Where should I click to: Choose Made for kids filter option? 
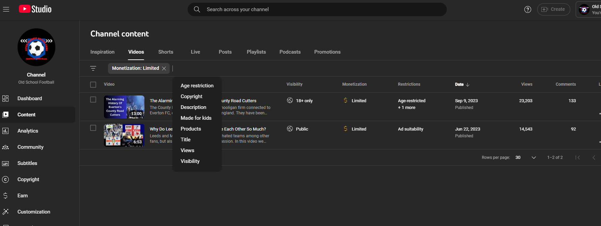click(x=197, y=118)
